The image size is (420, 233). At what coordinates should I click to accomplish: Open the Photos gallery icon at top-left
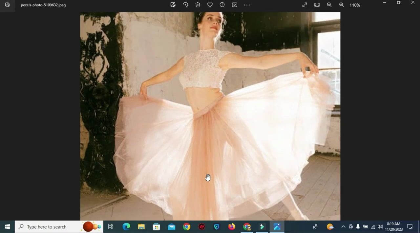point(7,5)
